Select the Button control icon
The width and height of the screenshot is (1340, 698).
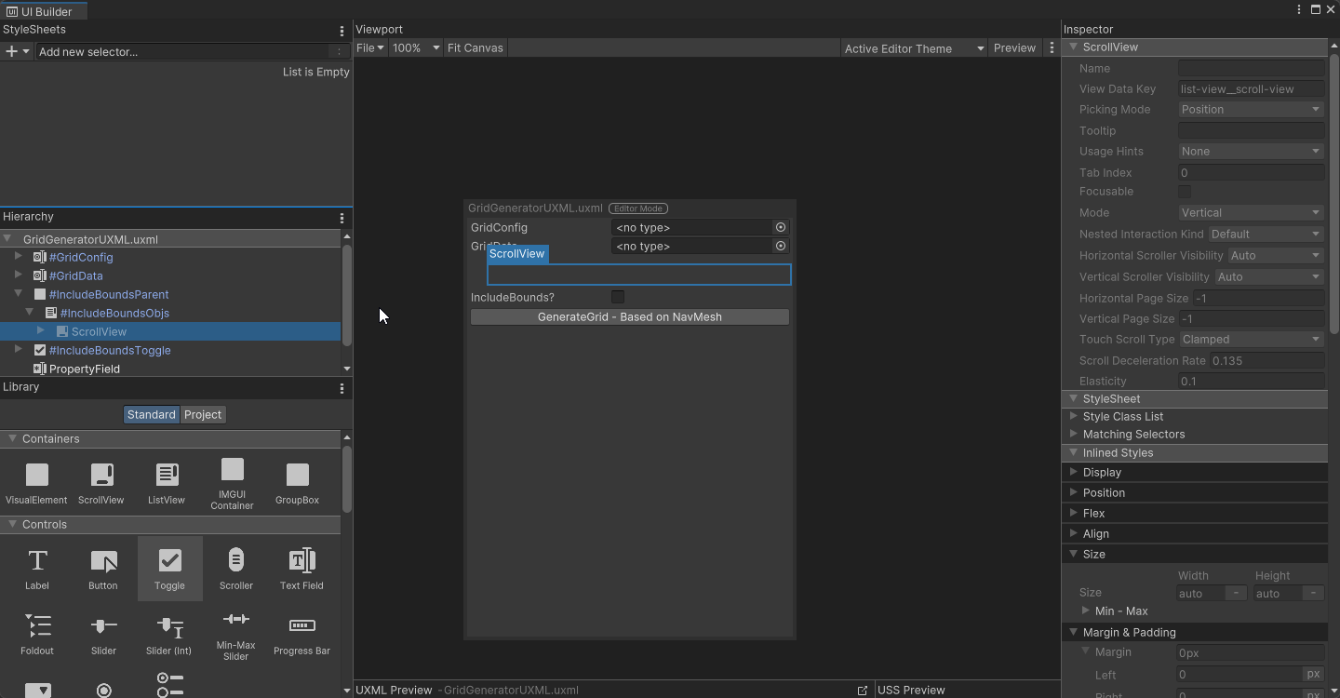pyautogui.click(x=103, y=561)
